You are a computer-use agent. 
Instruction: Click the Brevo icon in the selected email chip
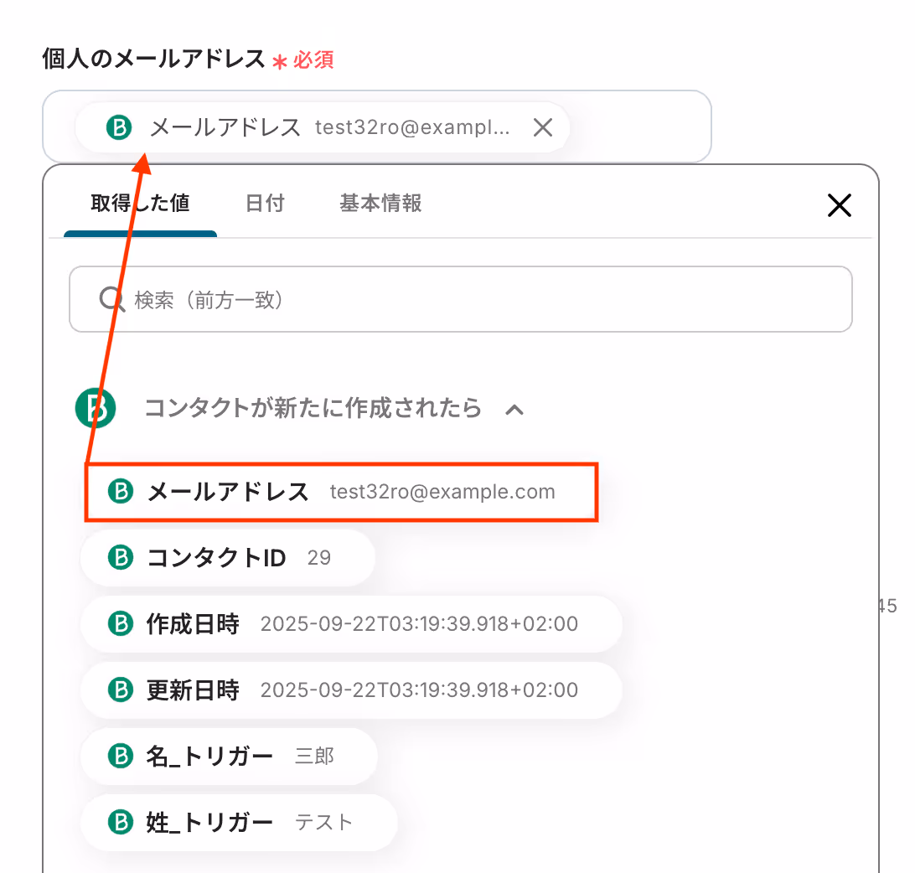click(119, 127)
